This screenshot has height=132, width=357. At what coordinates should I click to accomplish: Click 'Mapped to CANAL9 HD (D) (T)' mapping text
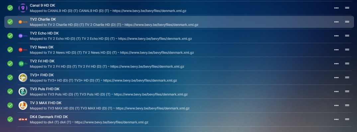108,11
